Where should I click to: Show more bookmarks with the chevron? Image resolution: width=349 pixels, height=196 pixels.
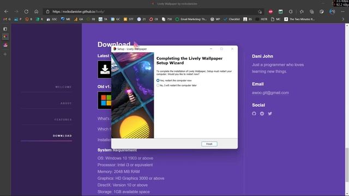coord(343,20)
